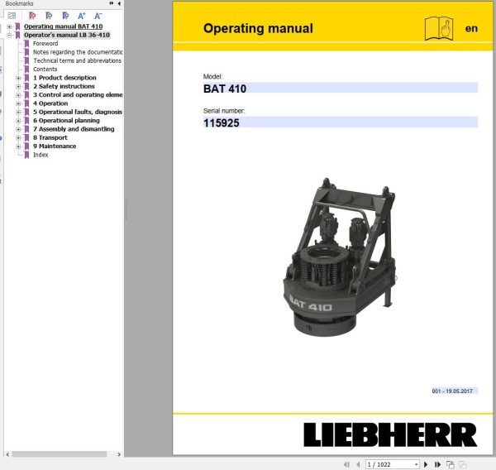
Task: Go to 8 Transport bookmark
Action: (50, 137)
